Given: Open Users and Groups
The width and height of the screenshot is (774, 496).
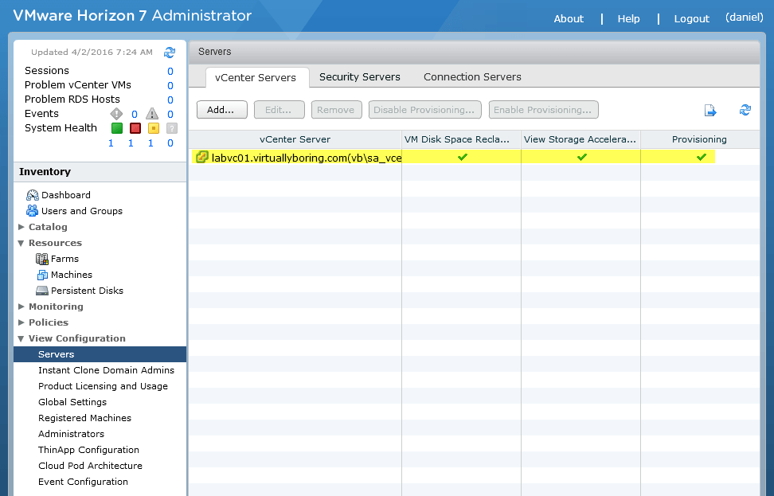Looking at the screenshot, I should [x=82, y=211].
